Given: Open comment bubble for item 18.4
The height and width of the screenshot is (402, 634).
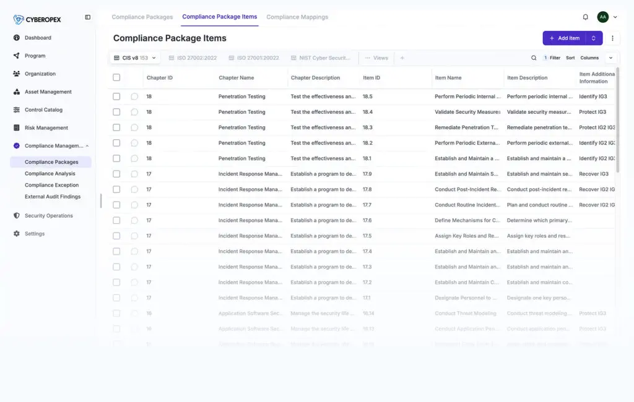Looking at the screenshot, I should [134, 112].
